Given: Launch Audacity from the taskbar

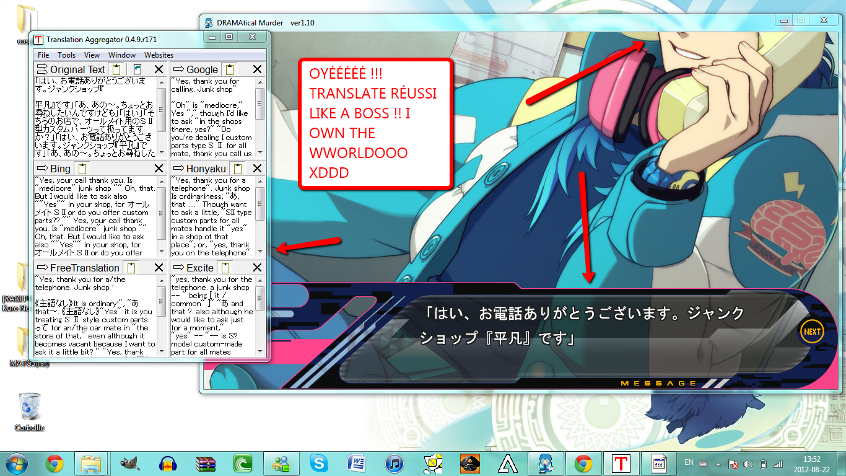Looking at the screenshot, I should point(167,464).
